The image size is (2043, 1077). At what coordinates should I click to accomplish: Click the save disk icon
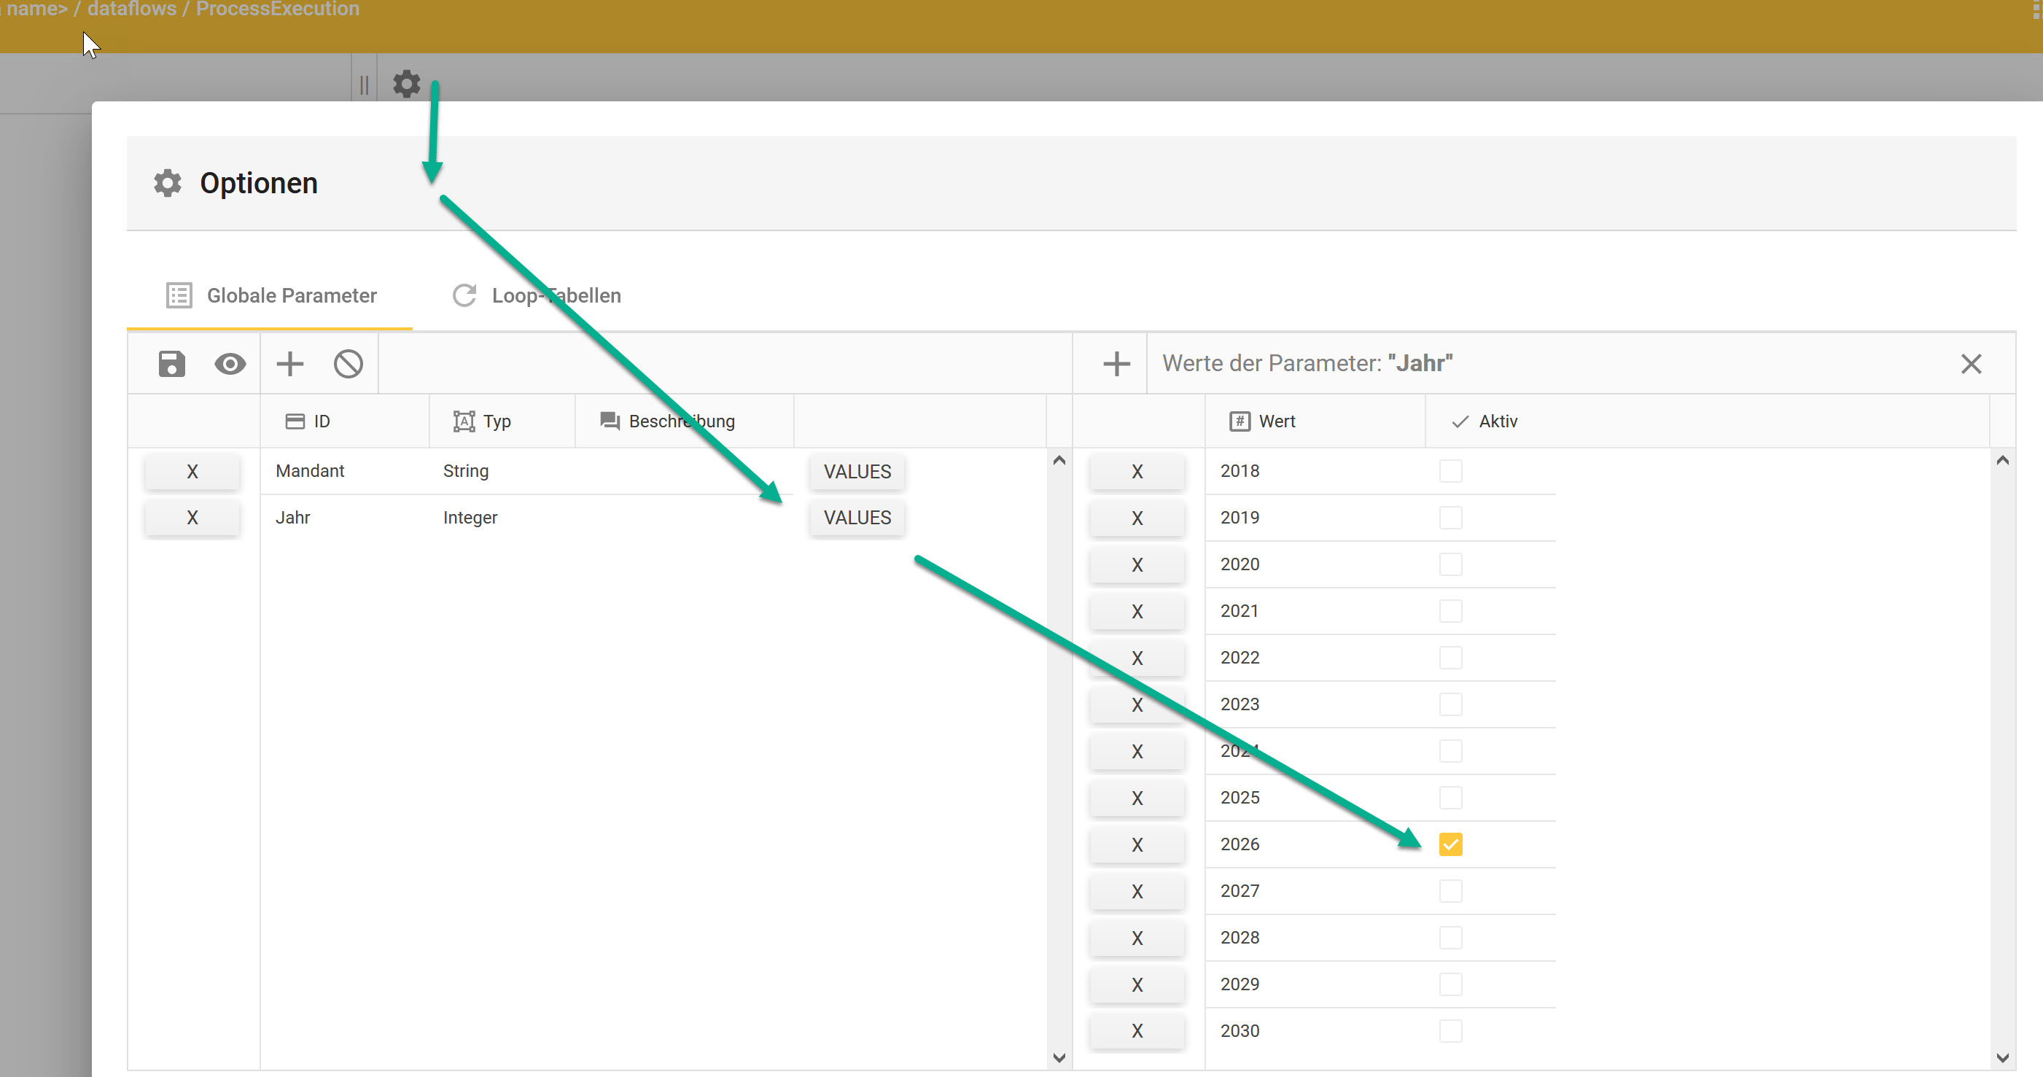point(171,364)
